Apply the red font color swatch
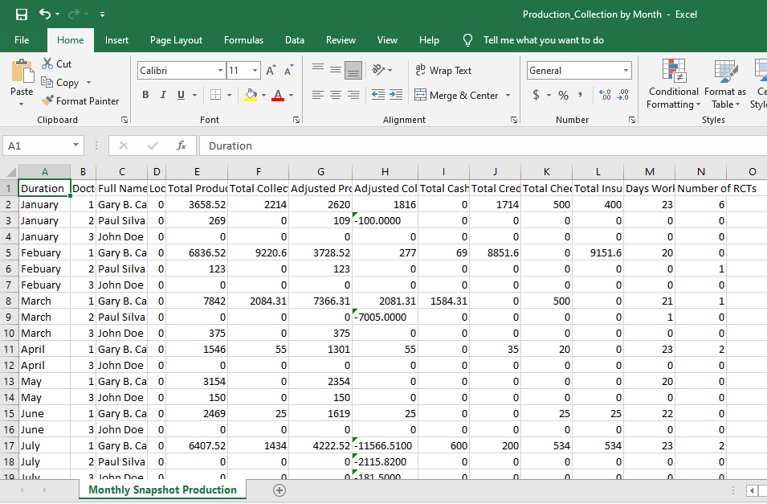This screenshot has height=504, width=767. (x=278, y=95)
